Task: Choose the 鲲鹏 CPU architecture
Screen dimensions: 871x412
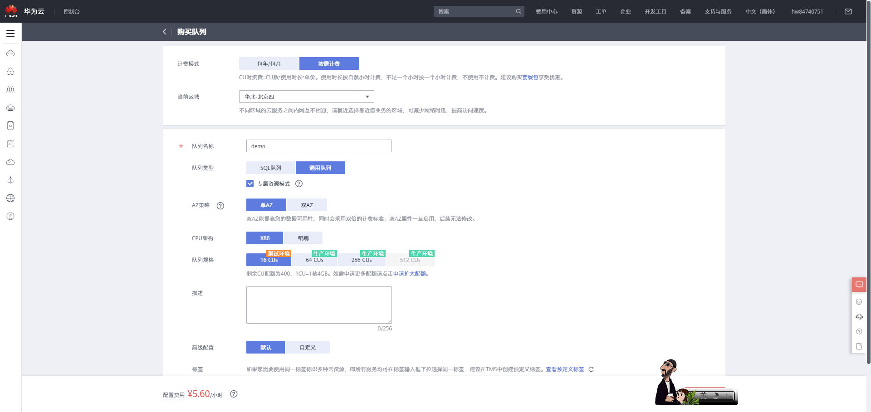Action: click(x=303, y=238)
